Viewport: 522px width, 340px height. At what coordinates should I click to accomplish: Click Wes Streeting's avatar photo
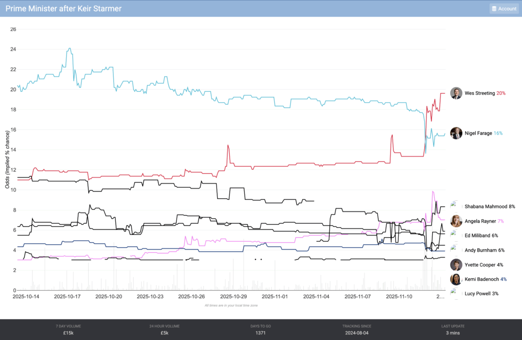(x=456, y=93)
